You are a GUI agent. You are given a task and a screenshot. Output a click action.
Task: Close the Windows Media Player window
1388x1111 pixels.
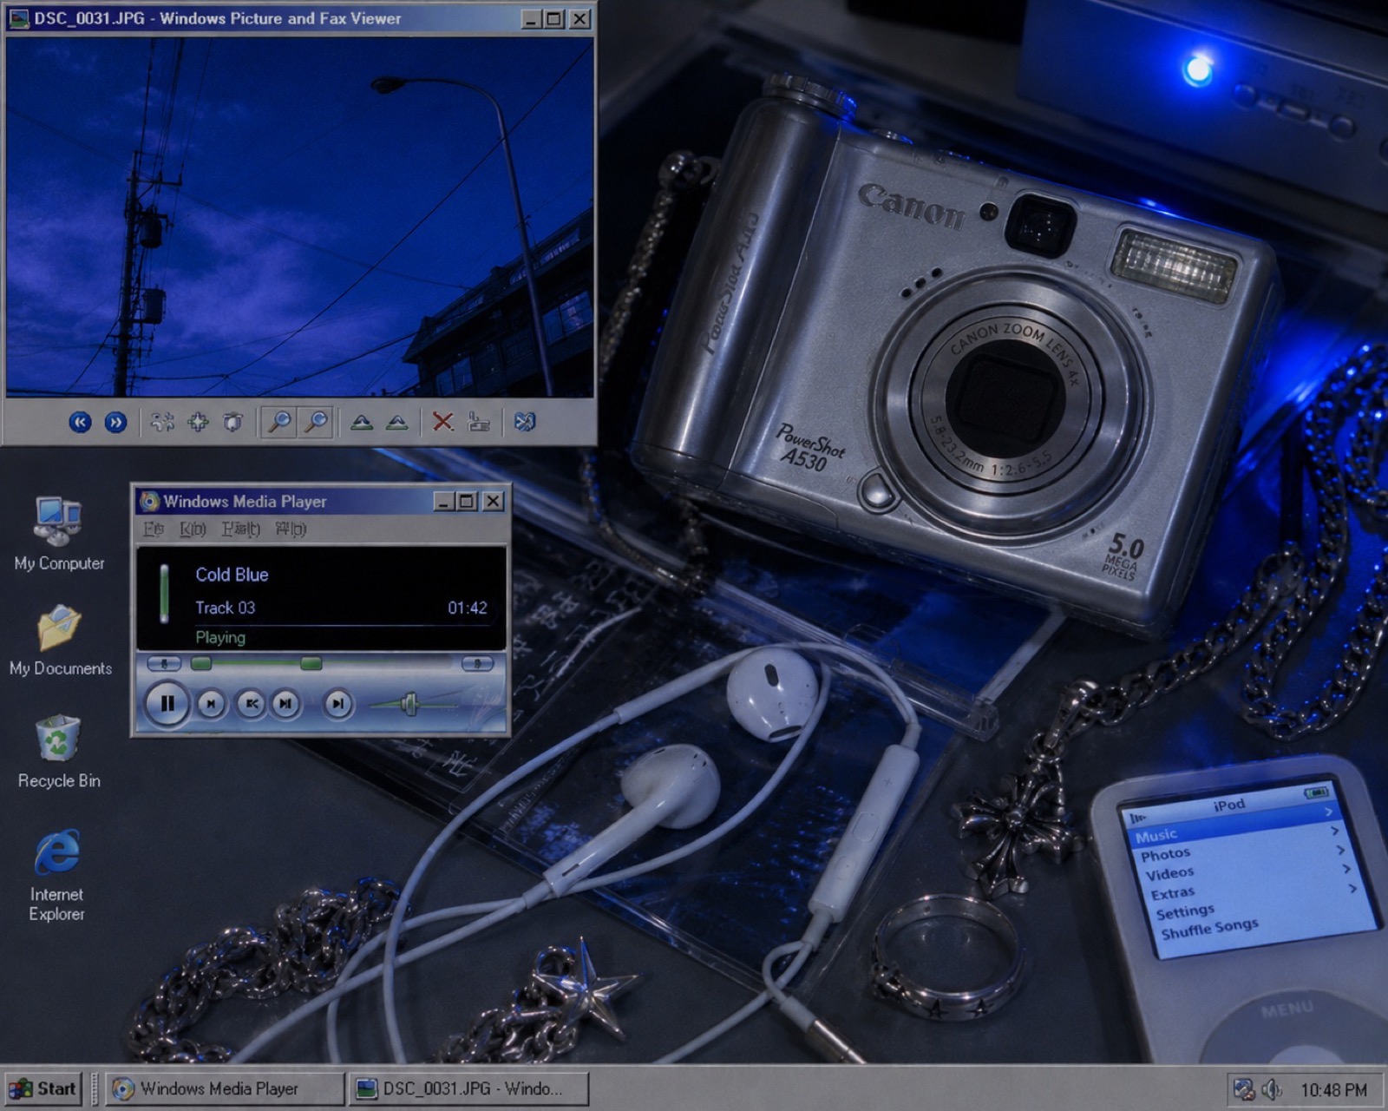click(x=493, y=501)
